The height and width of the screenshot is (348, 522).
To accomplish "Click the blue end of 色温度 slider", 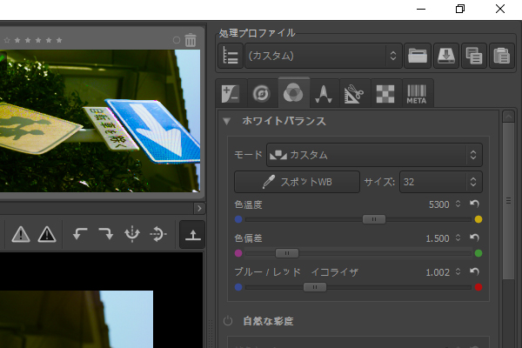I will coord(238,219).
